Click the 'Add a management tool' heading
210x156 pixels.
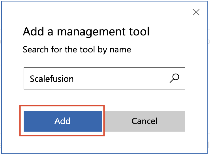pos(86,32)
